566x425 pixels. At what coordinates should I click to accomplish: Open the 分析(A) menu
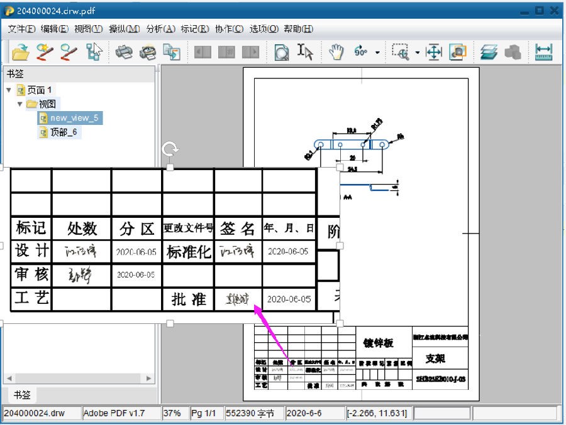coord(160,29)
